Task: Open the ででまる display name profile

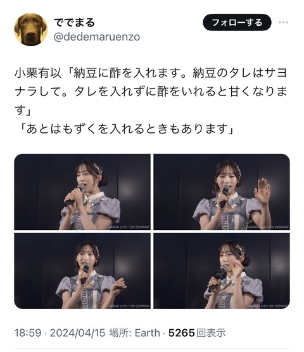Action: (x=74, y=22)
